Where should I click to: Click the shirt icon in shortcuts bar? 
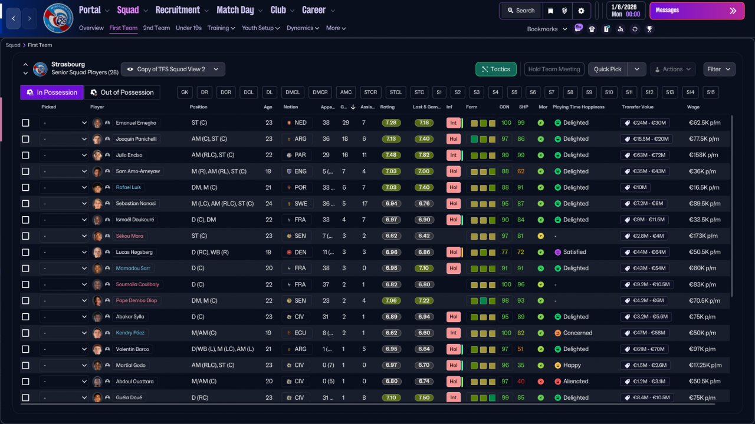pyautogui.click(x=592, y=29)
